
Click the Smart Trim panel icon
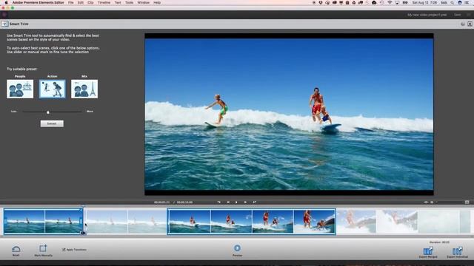tap(4, 24)
